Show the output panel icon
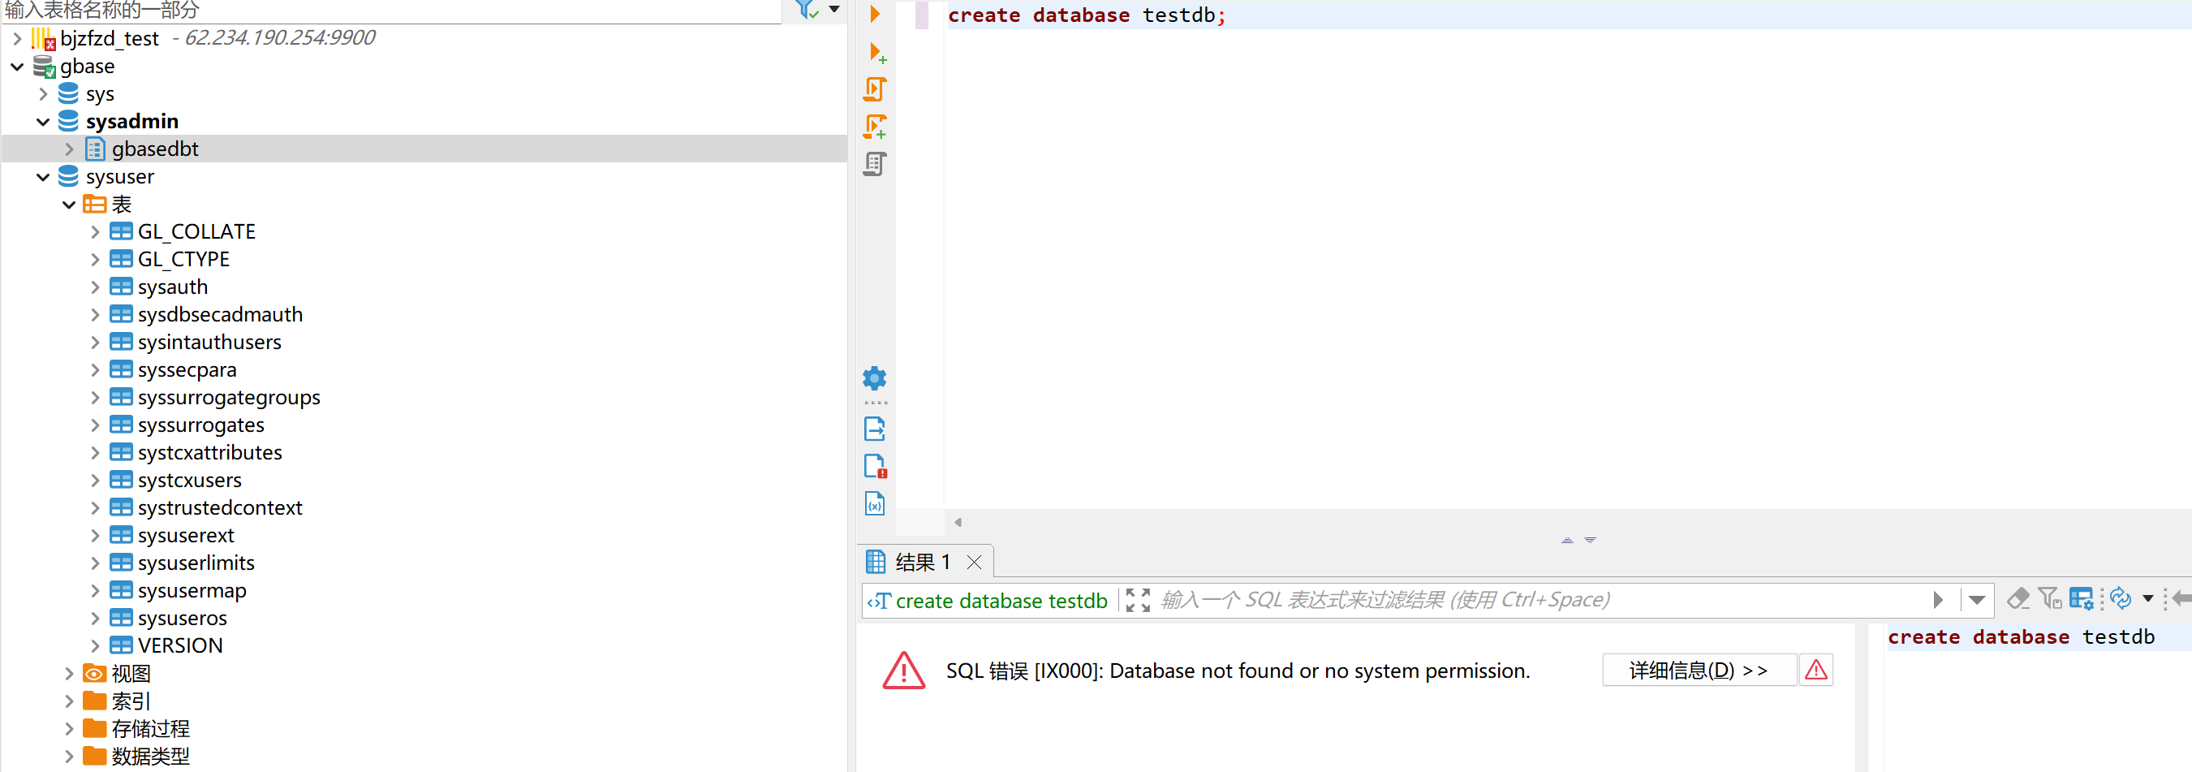The height and width of the screenshot is (772, 2192). [x=875, y=428]
